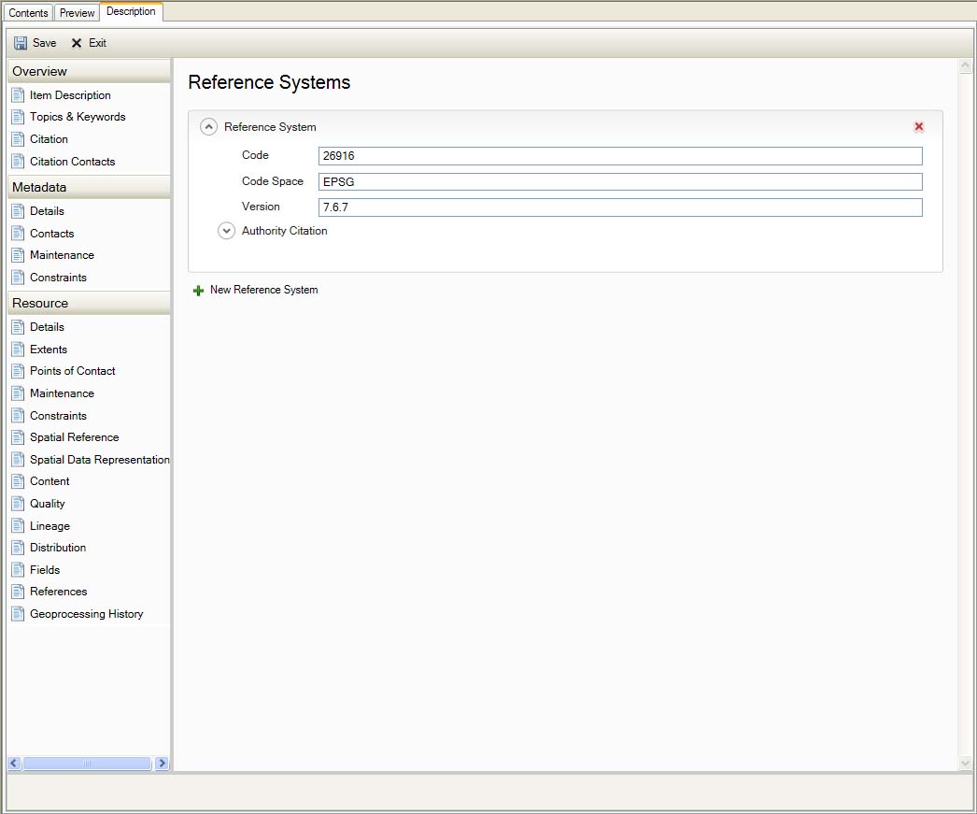
Task: Switch to the Contents tab
Action: [x=28, y=13]
